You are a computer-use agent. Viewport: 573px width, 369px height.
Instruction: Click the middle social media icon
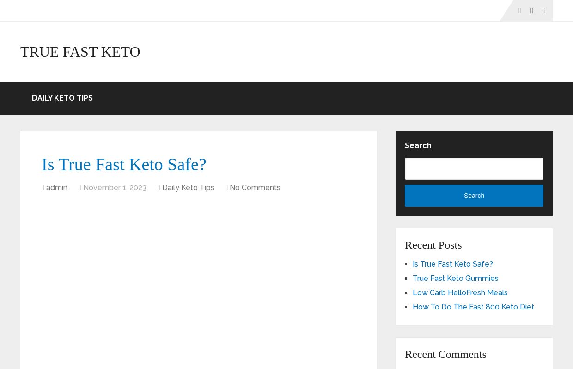tap(532, 11)
